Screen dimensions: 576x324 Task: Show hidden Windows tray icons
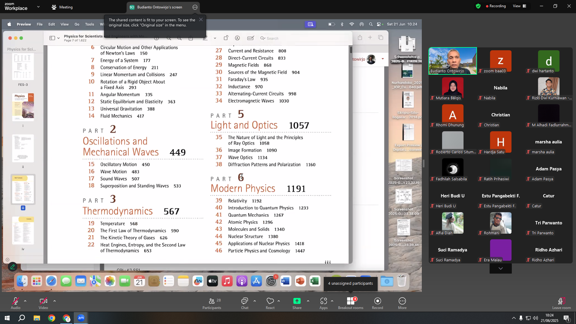click(514, 318)
